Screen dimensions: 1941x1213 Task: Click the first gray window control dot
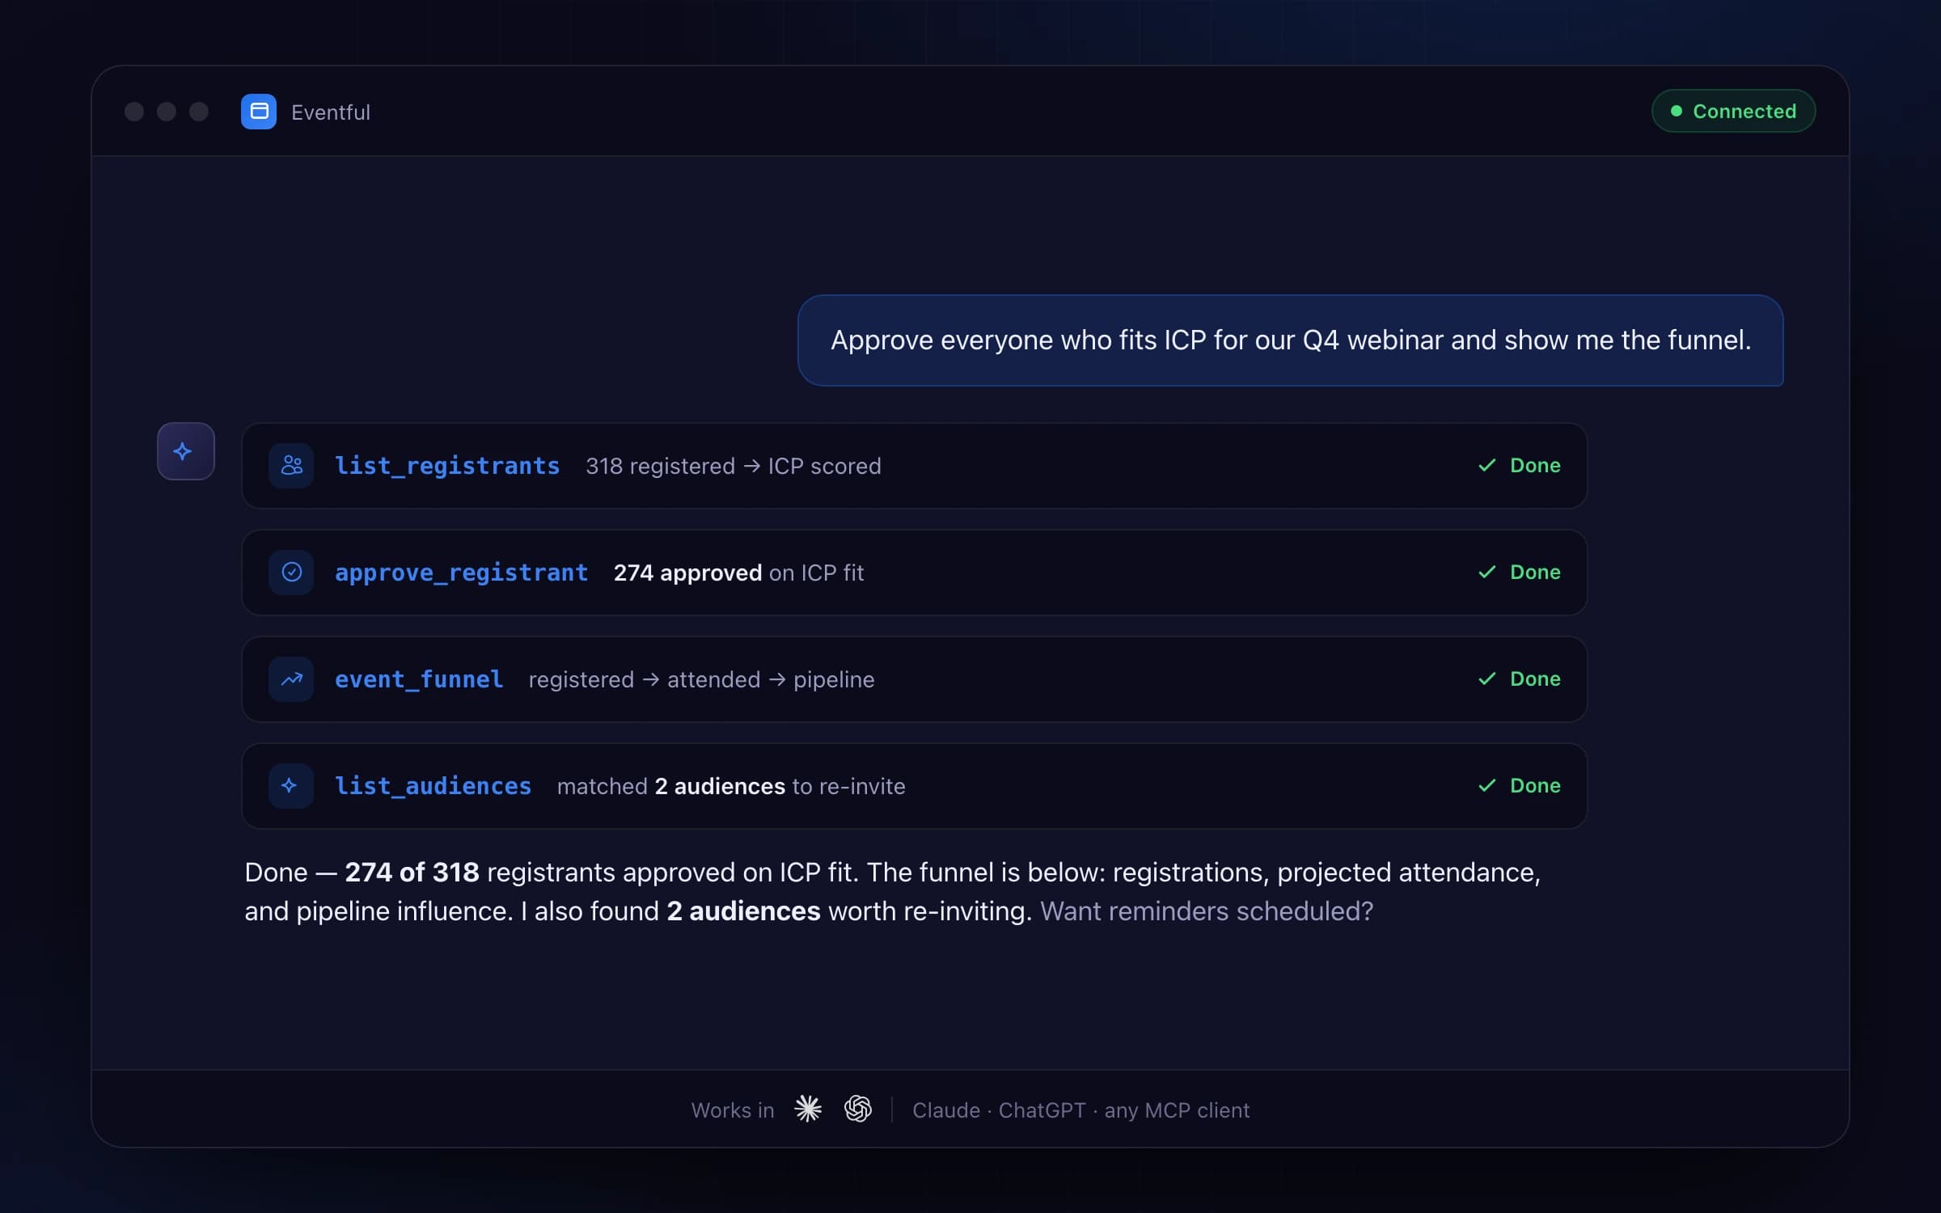[134, 112]
